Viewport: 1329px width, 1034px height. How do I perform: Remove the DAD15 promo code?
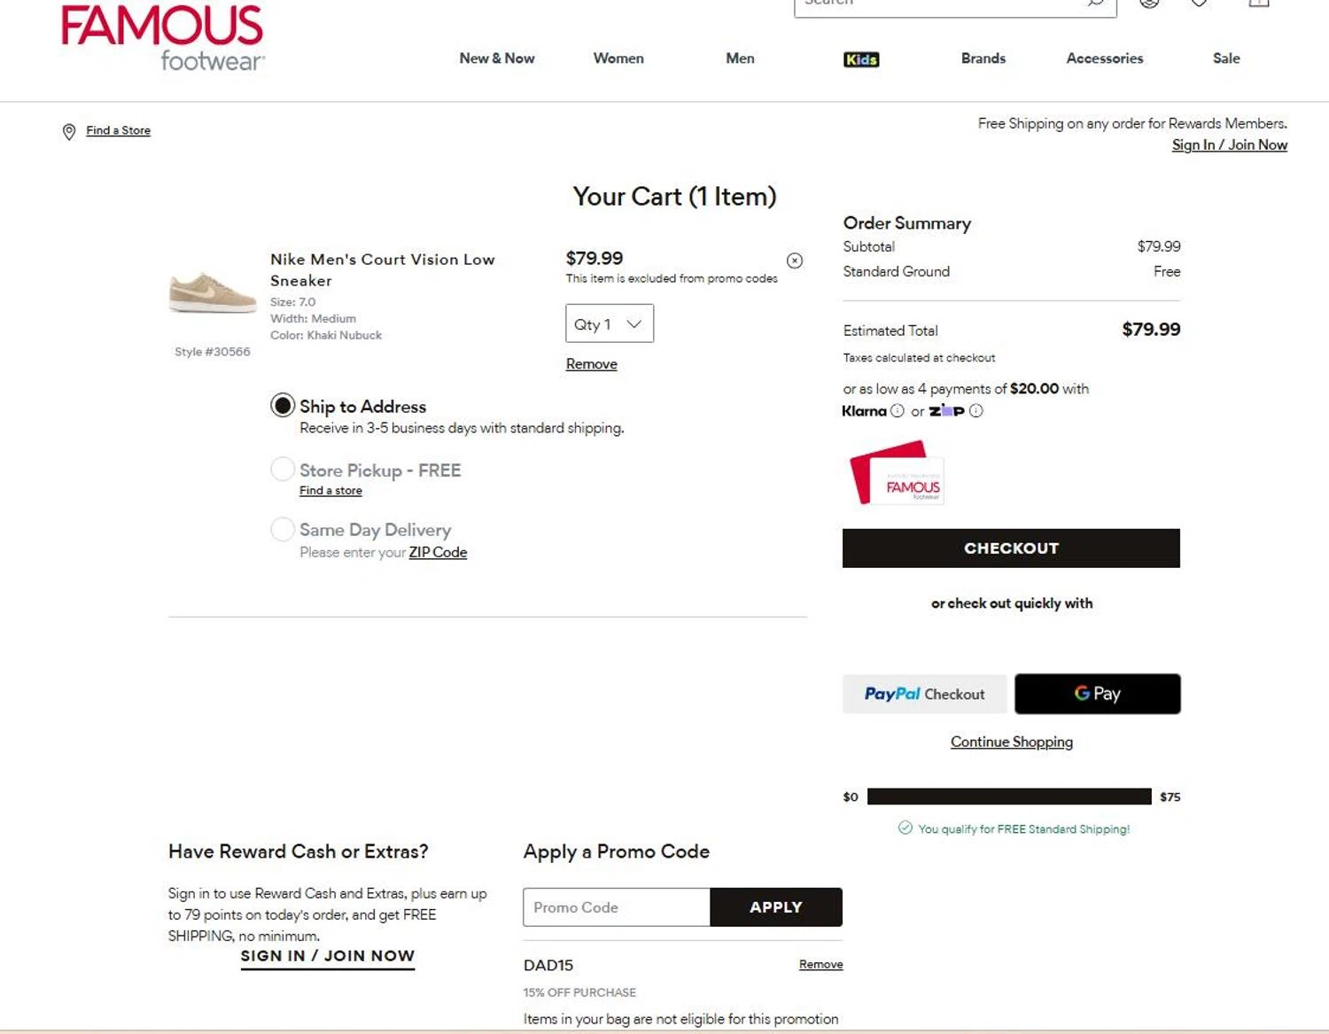[x=820, y=964]
